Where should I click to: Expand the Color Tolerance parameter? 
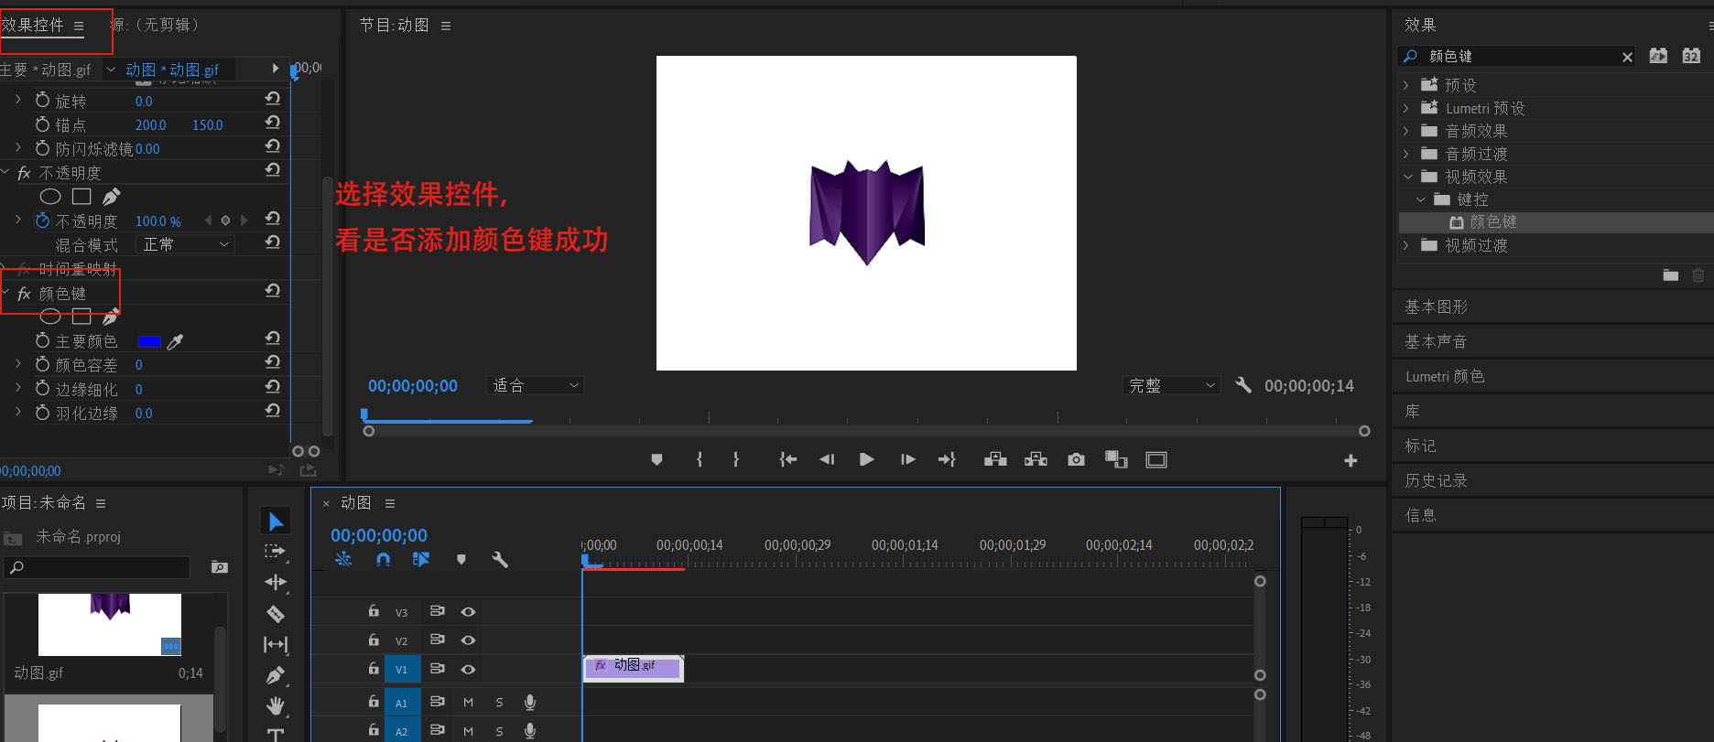[18, 364]
